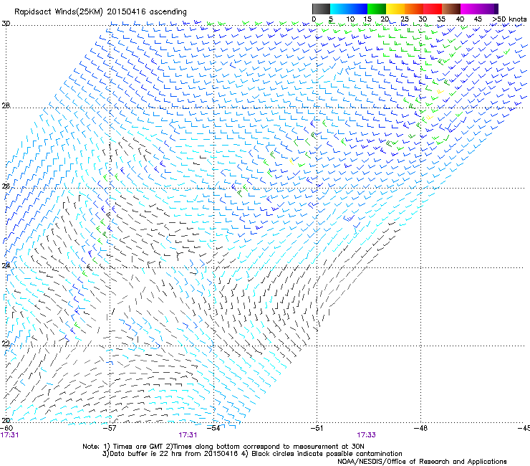Viewport: 530px width, 466px height.
Task: Click the note line starting 'Note: 1) Times are GMT'
Action: (223, 447)
